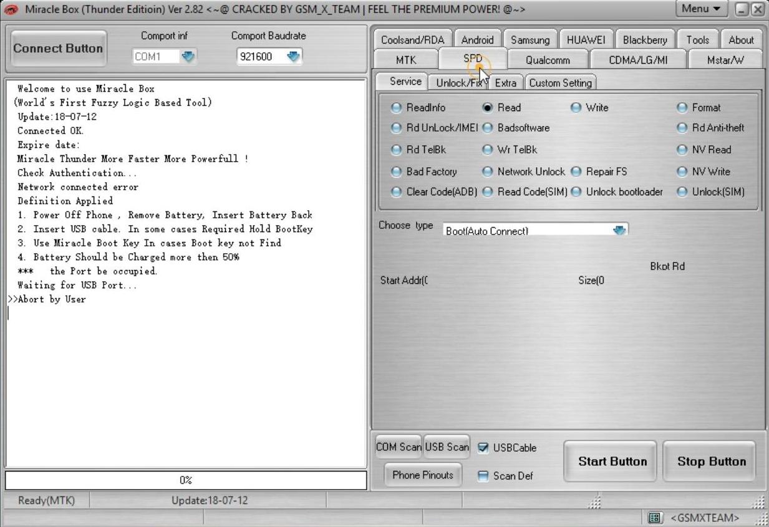The height and width of the screenshot is (527, 769).
Task: Switch to the Custom Setting subtab
Action: tap(560, 83)
